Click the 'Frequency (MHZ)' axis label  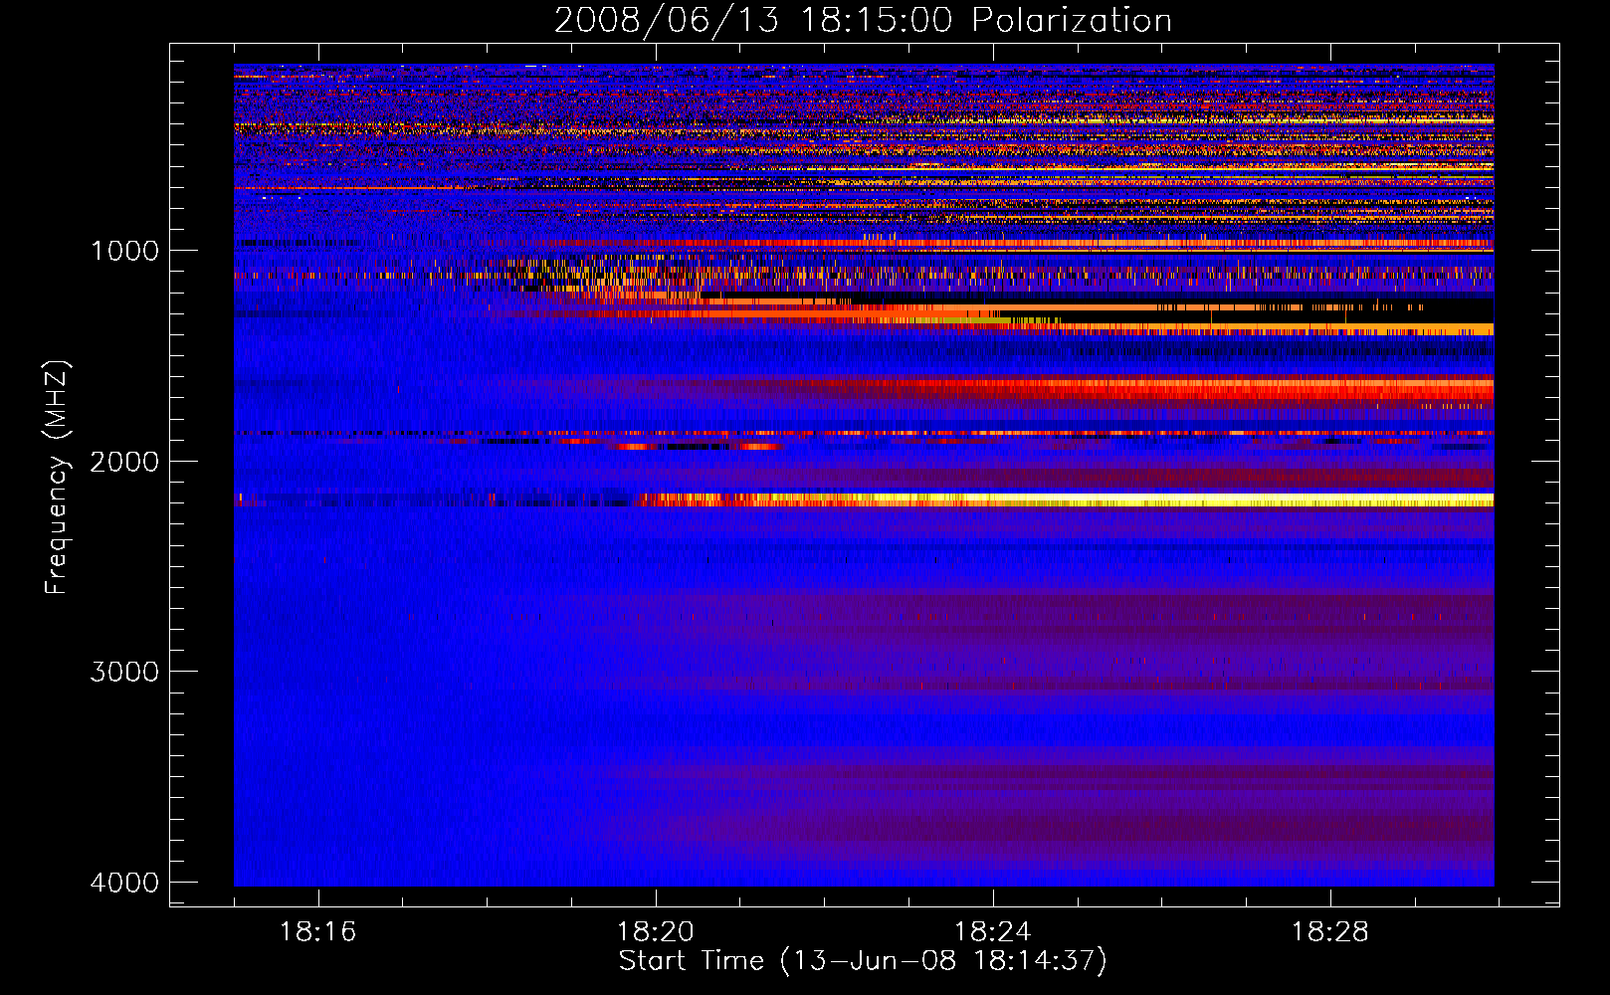pos(57,478)
